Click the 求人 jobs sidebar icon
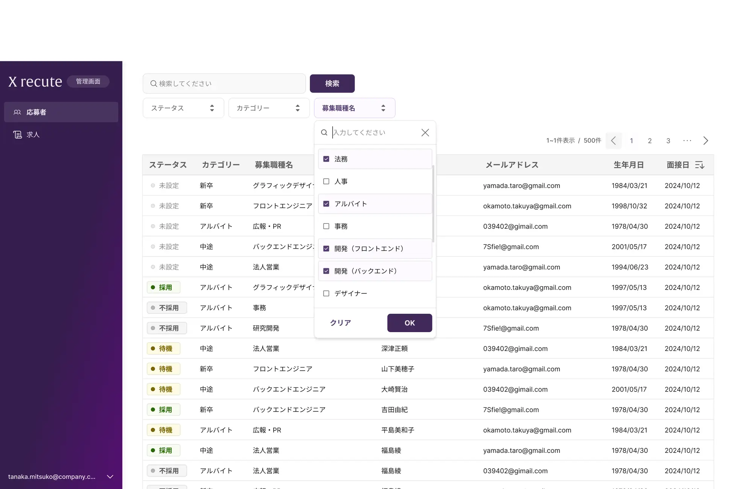This screenshot has width=734, height=489. coord(17,135)
